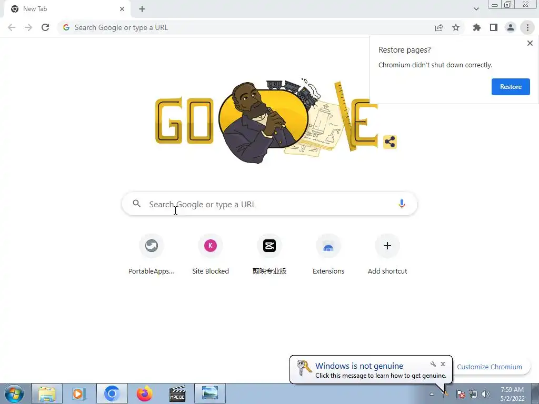Toggle the side panel icon
The image size is (539, 404).
click(x=494, y=27)
